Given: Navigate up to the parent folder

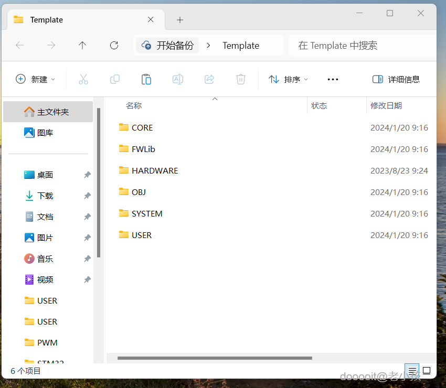Looking at the screenshot, I should (x=82, y=45).
